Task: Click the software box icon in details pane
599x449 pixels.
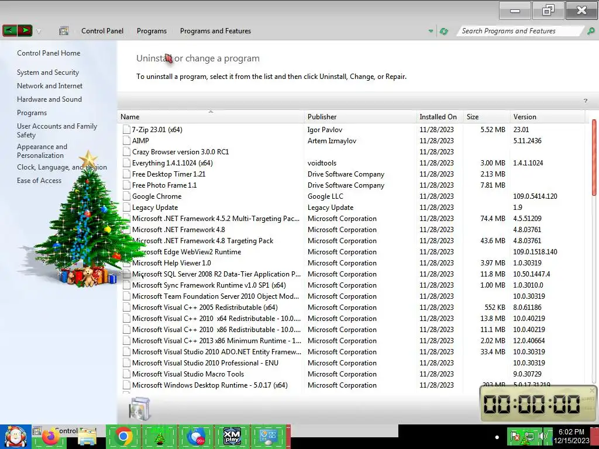Action: [140, 409]
